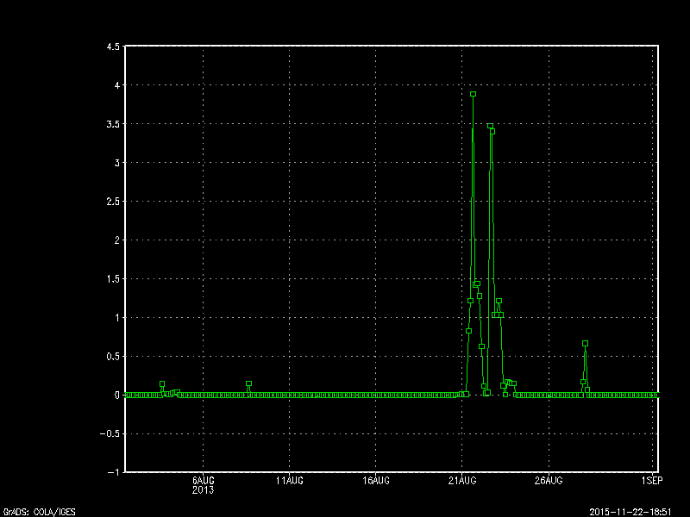Click the 0.5 y-axis label
This screenshot has width=690, height=517.
click(x=113, y=356)
